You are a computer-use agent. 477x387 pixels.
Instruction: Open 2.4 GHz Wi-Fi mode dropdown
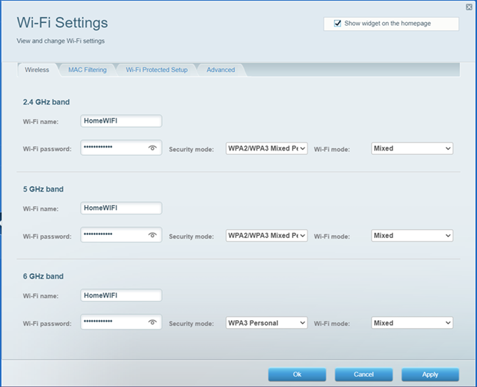click(412, 148)
